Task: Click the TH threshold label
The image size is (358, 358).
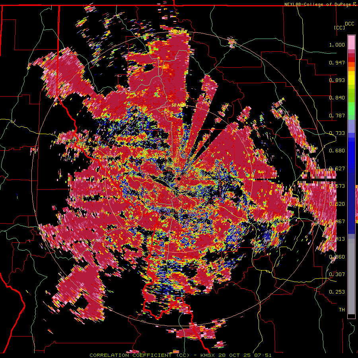Action: (x=342, y=309)
